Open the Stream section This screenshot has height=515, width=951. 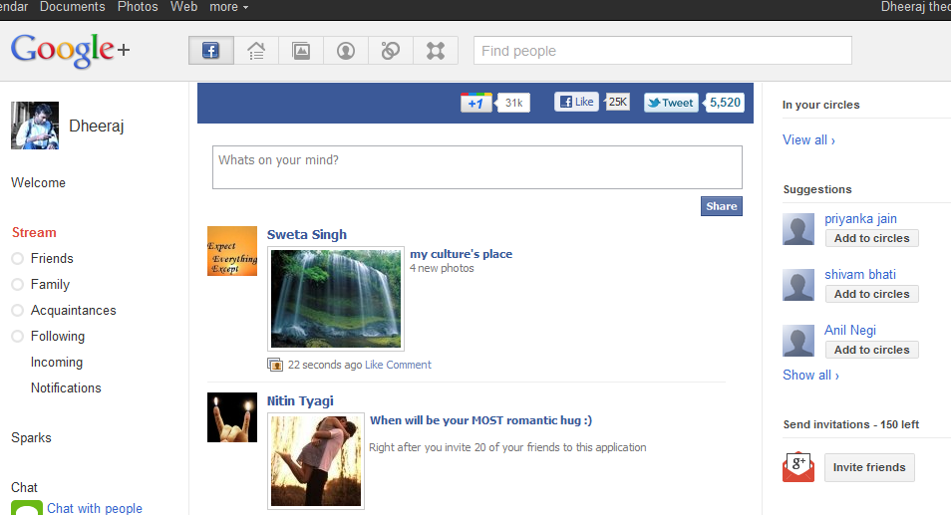click(x=34, y=233)
